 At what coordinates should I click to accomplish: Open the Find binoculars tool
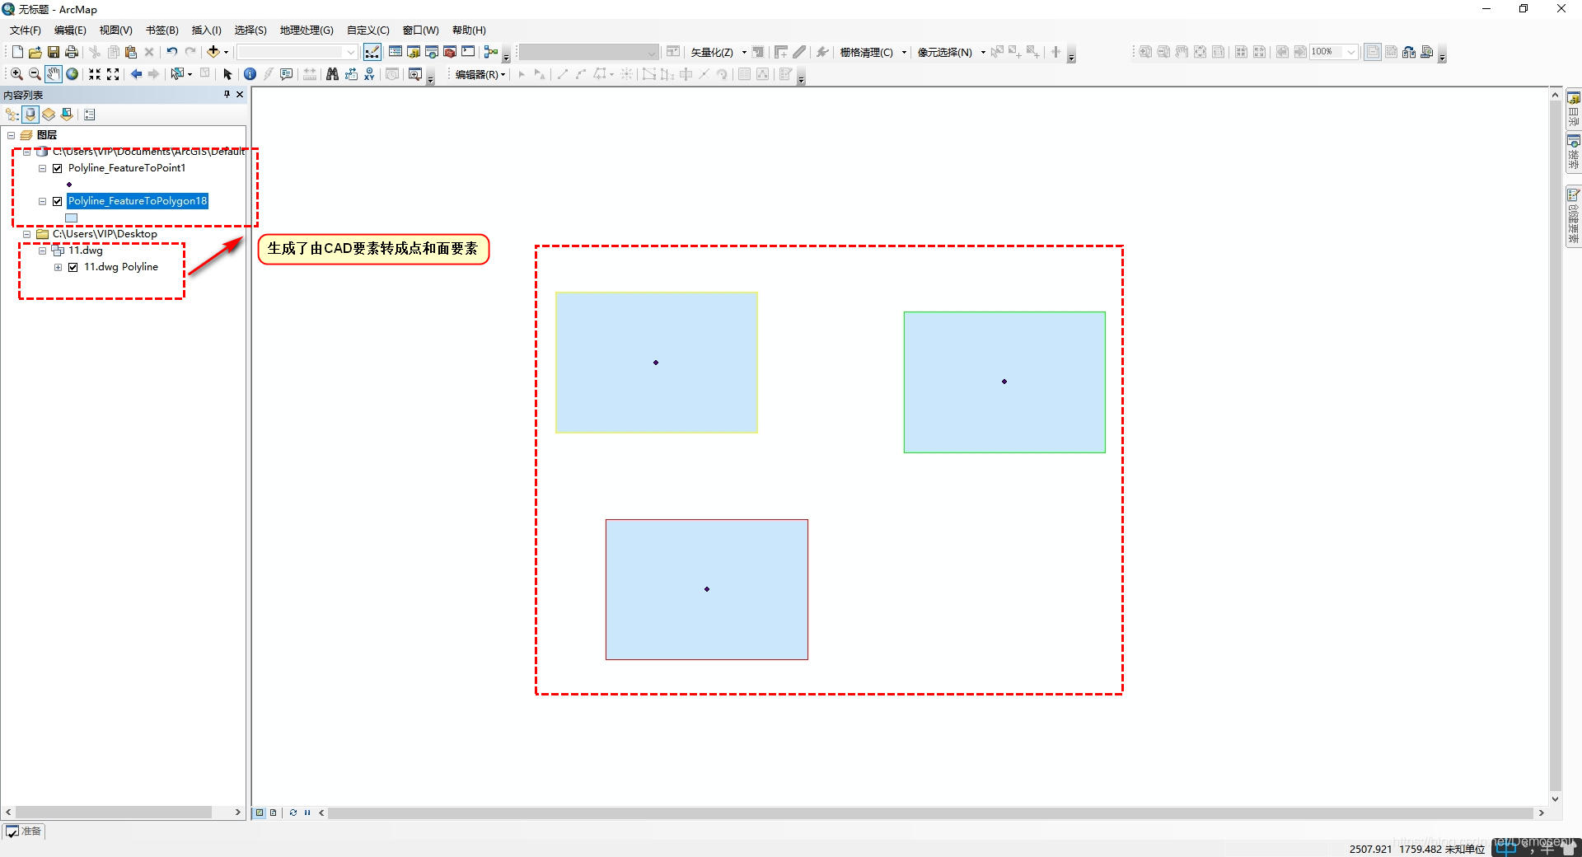(x=332, y=74)
